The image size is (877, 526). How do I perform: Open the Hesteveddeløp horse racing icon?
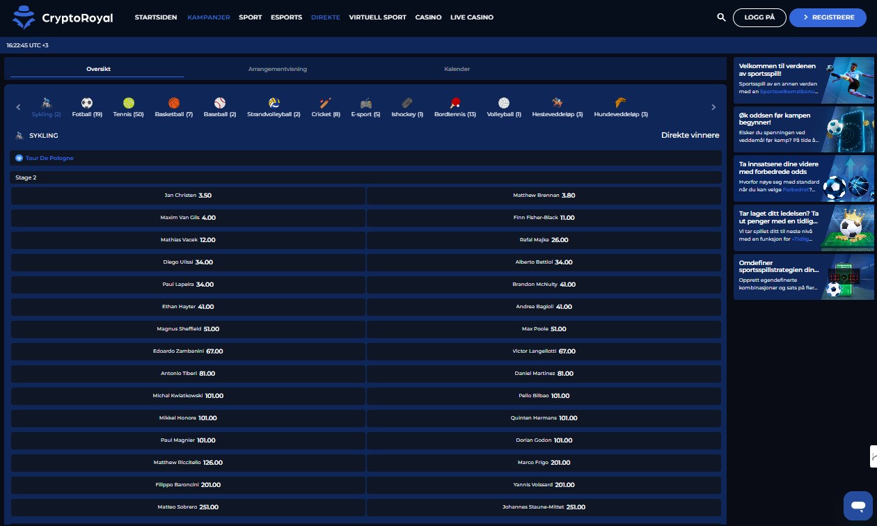[x=558, y=103]
